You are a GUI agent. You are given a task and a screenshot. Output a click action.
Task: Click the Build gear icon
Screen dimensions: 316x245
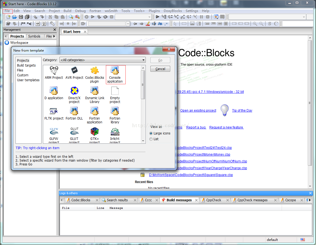tap(86, 17)
